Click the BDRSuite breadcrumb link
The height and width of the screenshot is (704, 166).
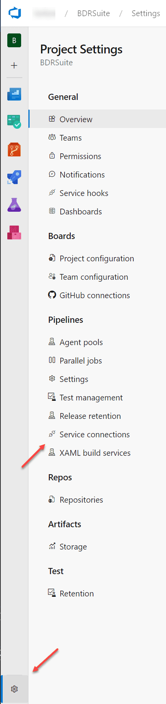(x=93, y=13)
